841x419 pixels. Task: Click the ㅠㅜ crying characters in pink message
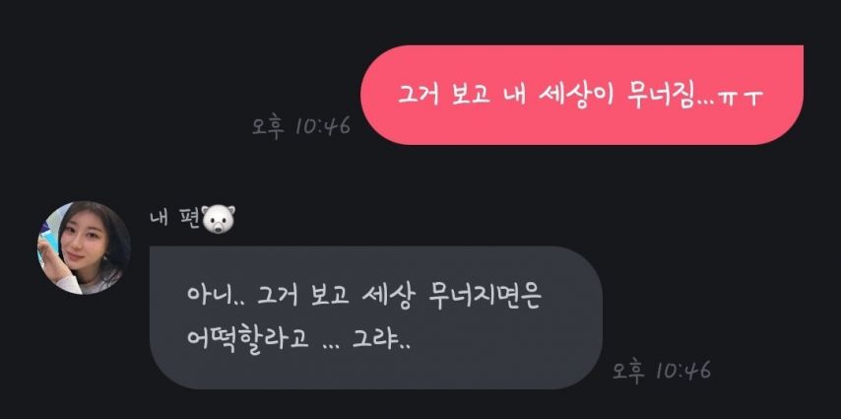741,100
